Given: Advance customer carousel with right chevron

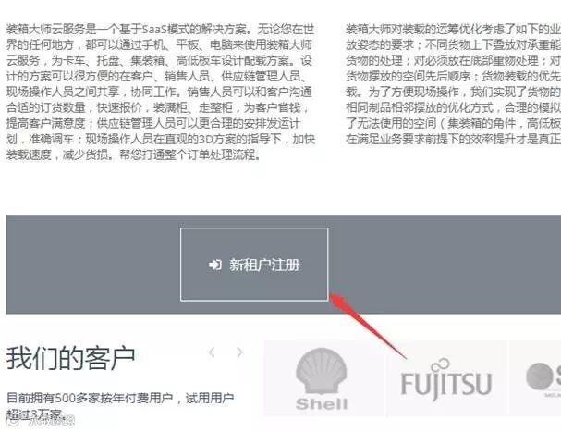Looking at the screenshot, I should pos(239,352).
